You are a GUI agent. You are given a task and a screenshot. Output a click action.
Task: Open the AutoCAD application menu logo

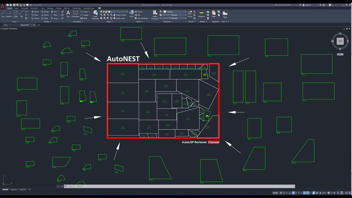(2, 6)
